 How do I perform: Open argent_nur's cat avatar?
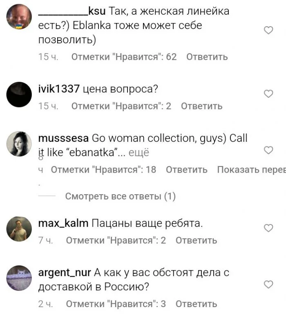[x=19, y=278]
